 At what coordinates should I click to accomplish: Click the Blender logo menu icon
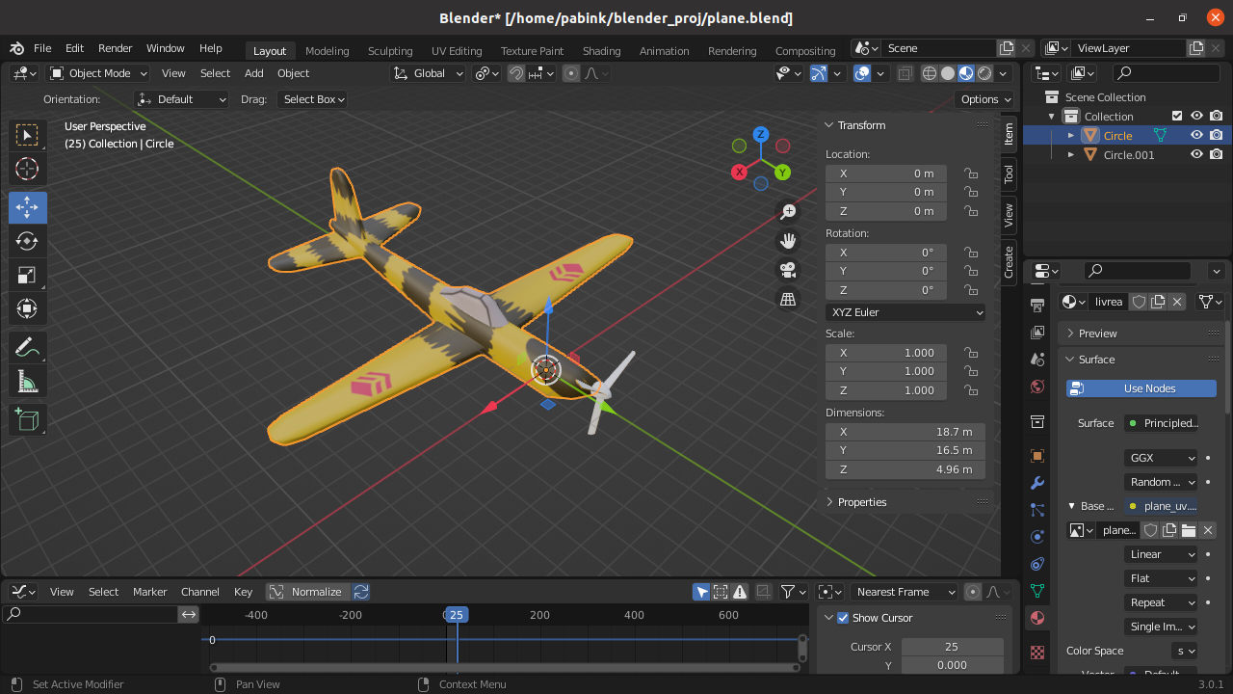[17, 48]
